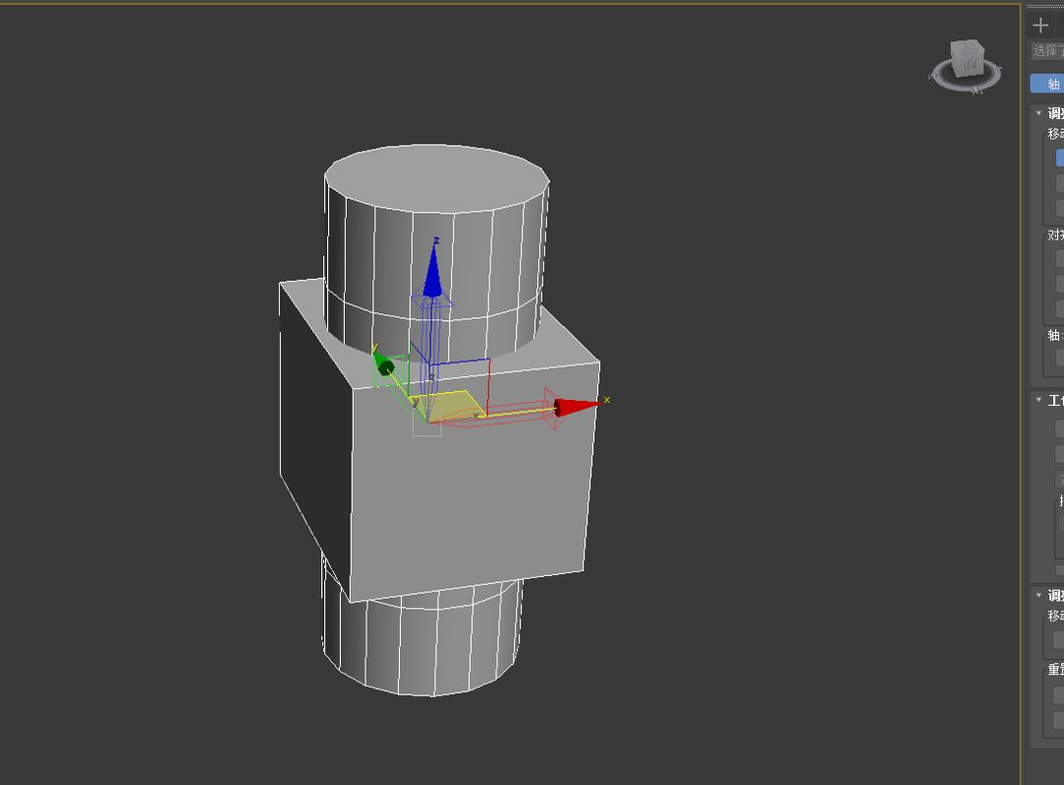This screenshot has height=785, width=1064.
Task: Toggle the highlighted blue button under 移动
Action: 1059,157
